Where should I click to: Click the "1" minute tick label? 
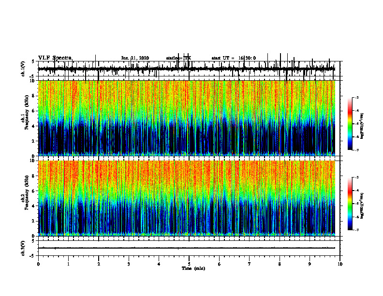click(68, 264)
